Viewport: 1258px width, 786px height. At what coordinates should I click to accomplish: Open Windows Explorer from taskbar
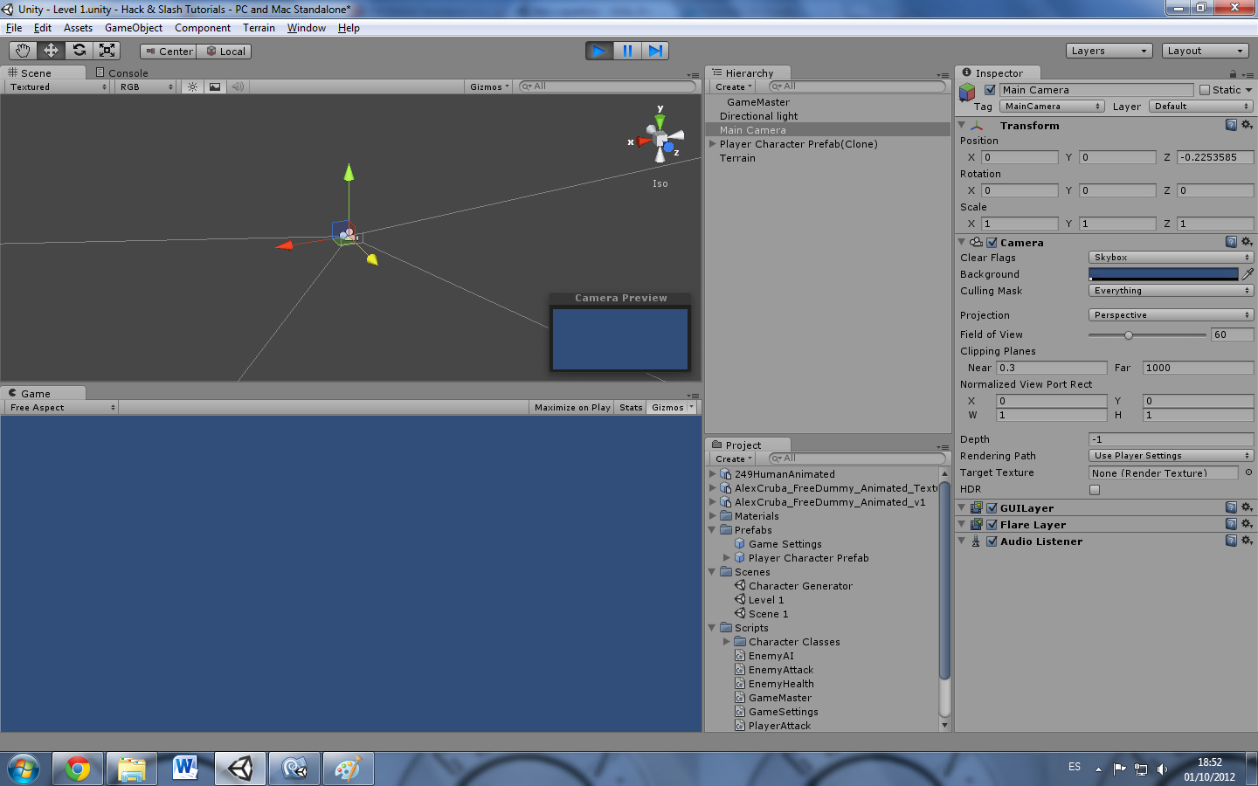(132, 769)
